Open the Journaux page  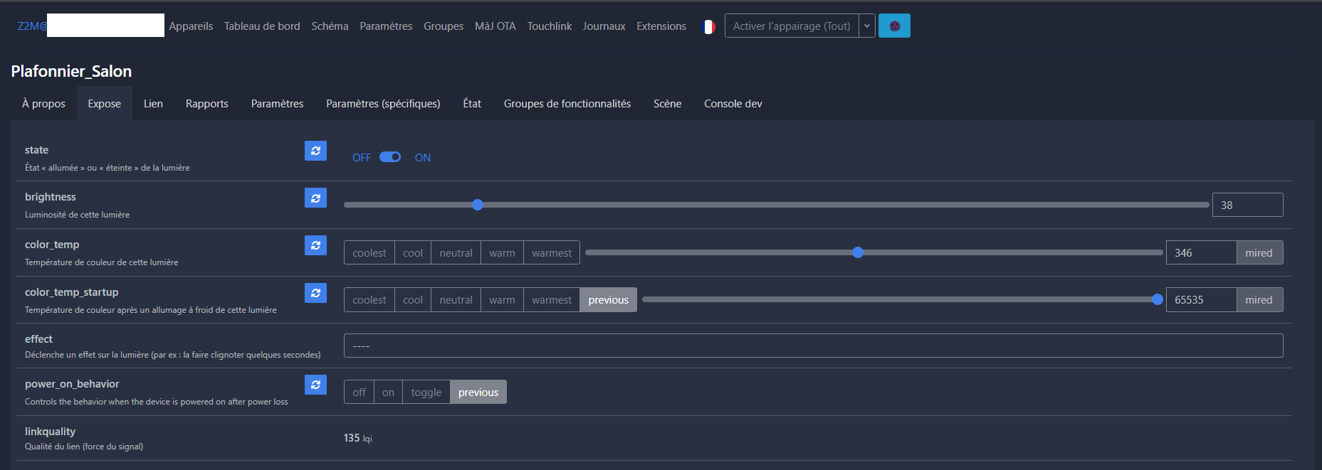[x=604, y=26]
